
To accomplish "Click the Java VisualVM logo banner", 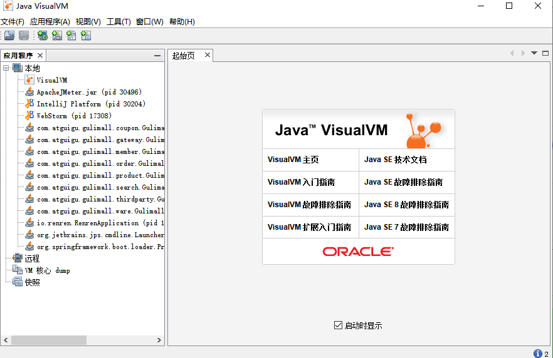I will (359, 129).
